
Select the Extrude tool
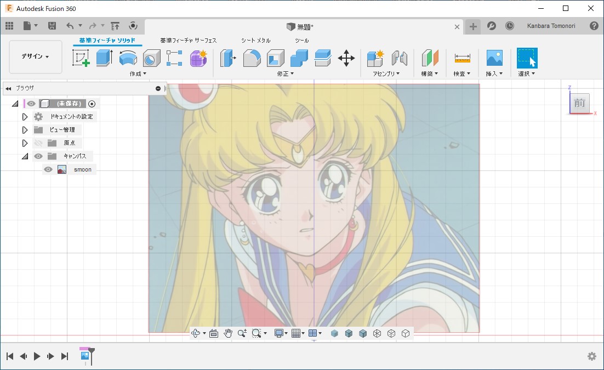click(x=104, y=58)
